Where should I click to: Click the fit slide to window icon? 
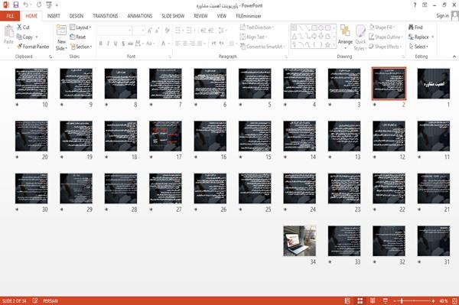pyautogui.click(x=454, y=300)
